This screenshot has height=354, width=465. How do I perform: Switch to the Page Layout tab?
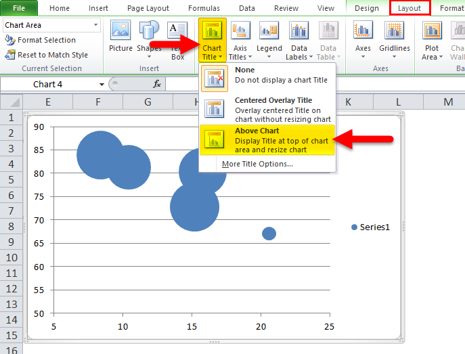point(148,8)
